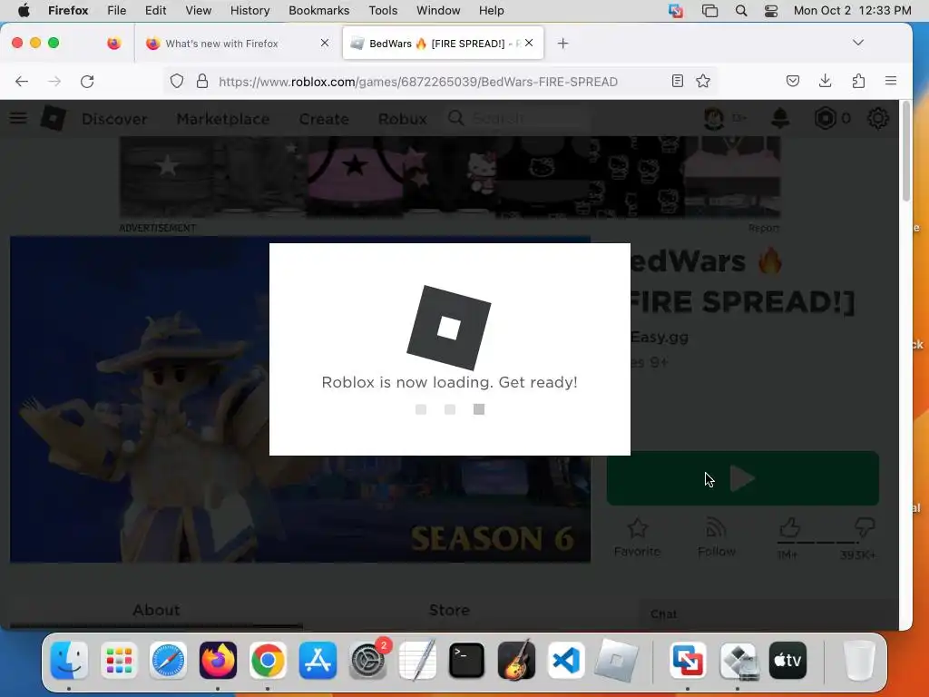Click the Hello Kitty advertisement banner
The width and height of the screenshot is (929, 697).
tap(450, 177)
